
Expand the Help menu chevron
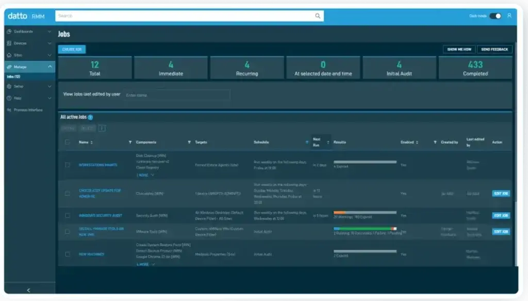[x=49, y=98]
